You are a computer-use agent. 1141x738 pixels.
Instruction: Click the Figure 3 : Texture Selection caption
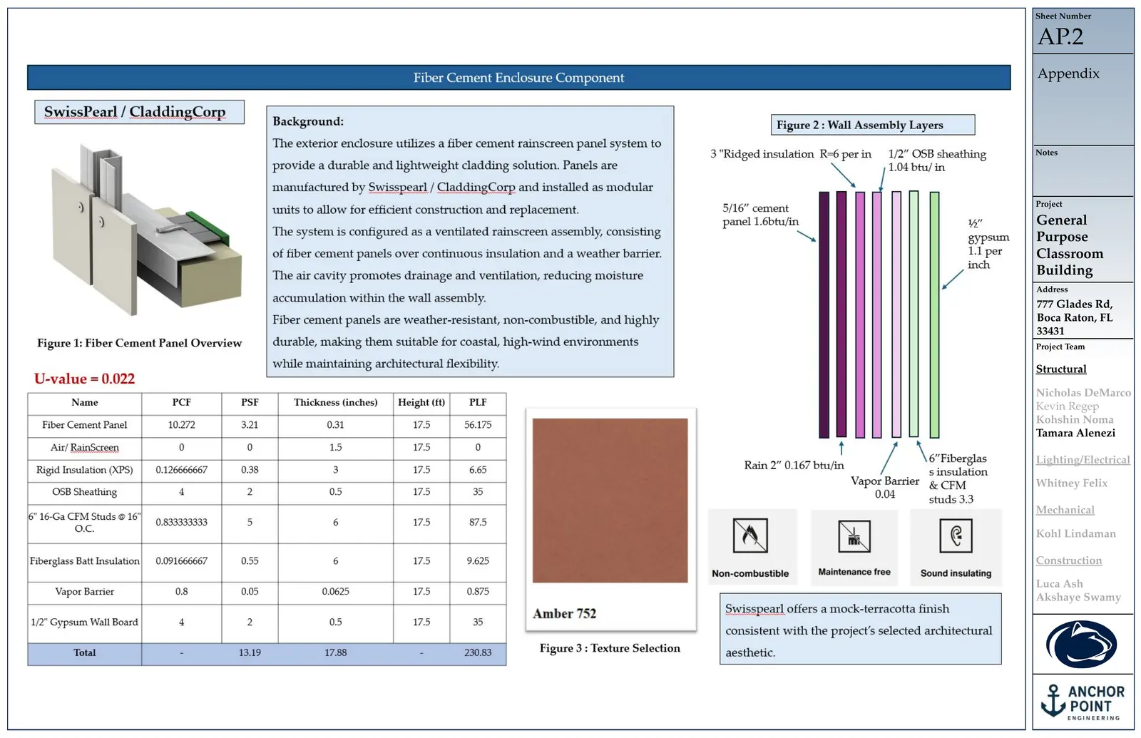pos(610,648)
